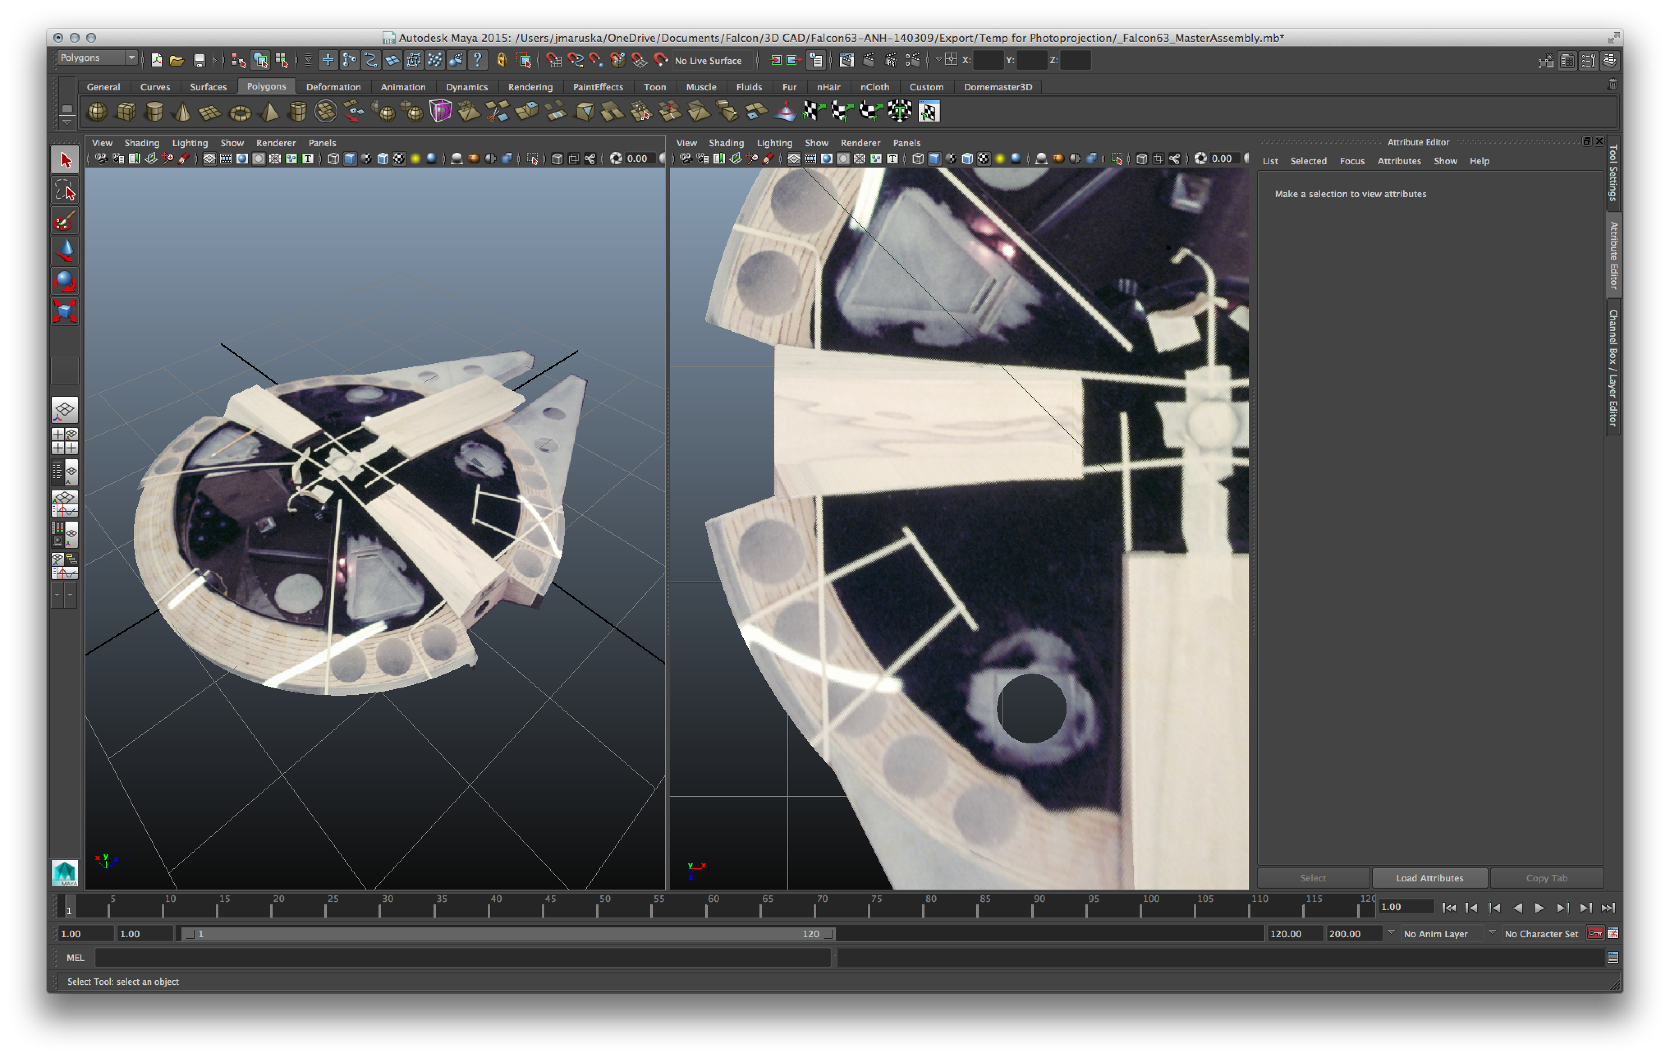Open right viewport Panels menu
Image resolution: width=1670 pixels, height=1058 pixels.
tap(906, 143)
